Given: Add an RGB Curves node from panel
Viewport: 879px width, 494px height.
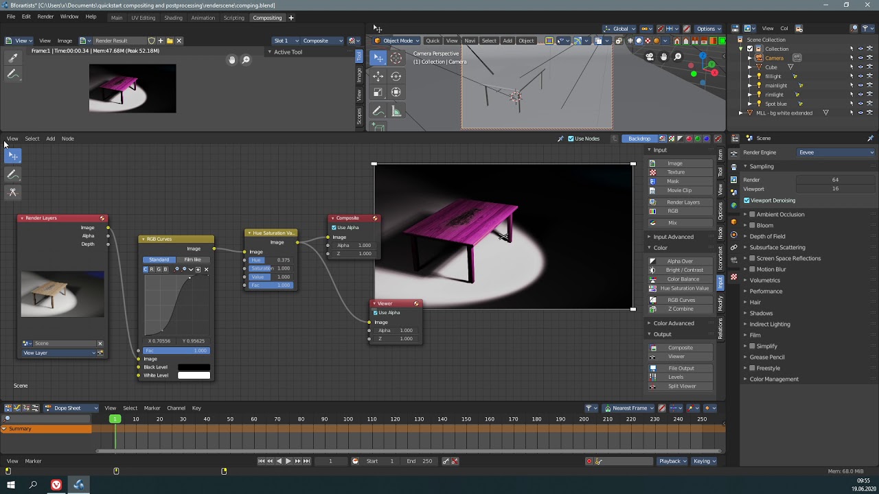Looking at the screenshot, I should (x=680, y=300).
